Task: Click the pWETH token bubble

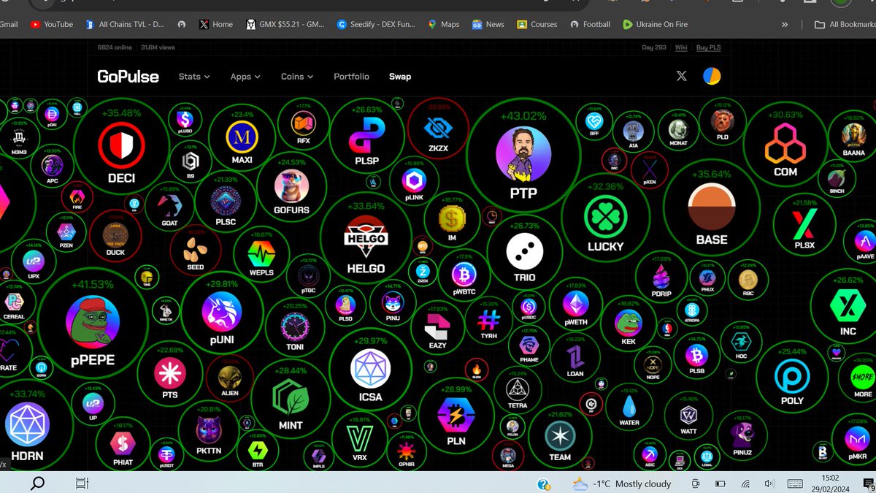Action: click(x=575, y=305)
